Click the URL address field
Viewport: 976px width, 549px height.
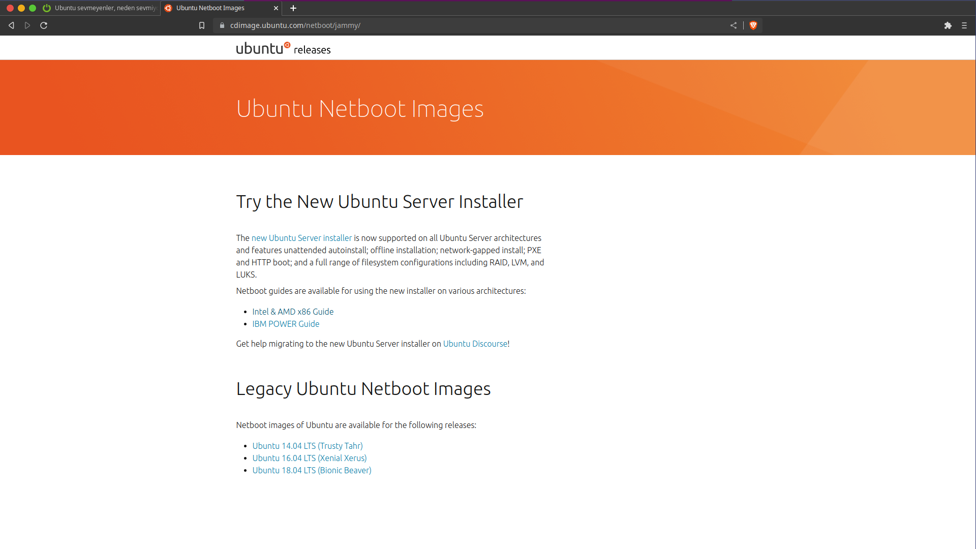point(457,25)
